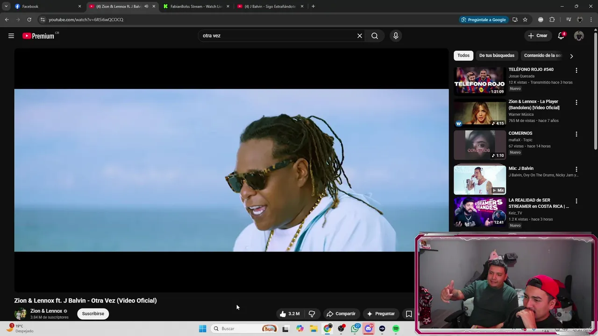598x336 pixels.
Task: View site information icon in address bar
Action: pyautogui.click(x=43, y=20)
